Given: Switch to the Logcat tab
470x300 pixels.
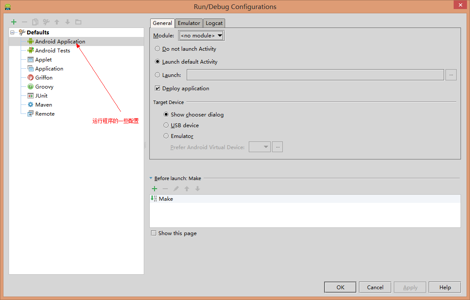Looking at the screenshot, I should click(214, 23).
